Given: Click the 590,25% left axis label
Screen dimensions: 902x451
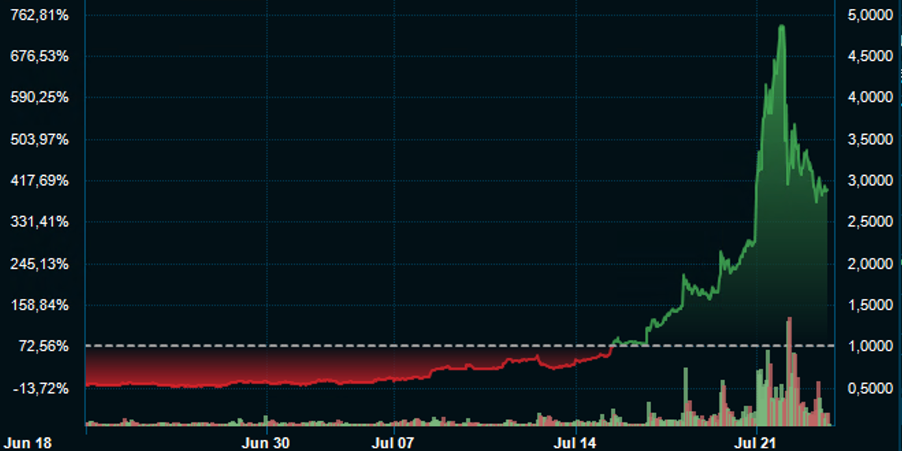Looking at the screenshot, I should pos(40,98).
